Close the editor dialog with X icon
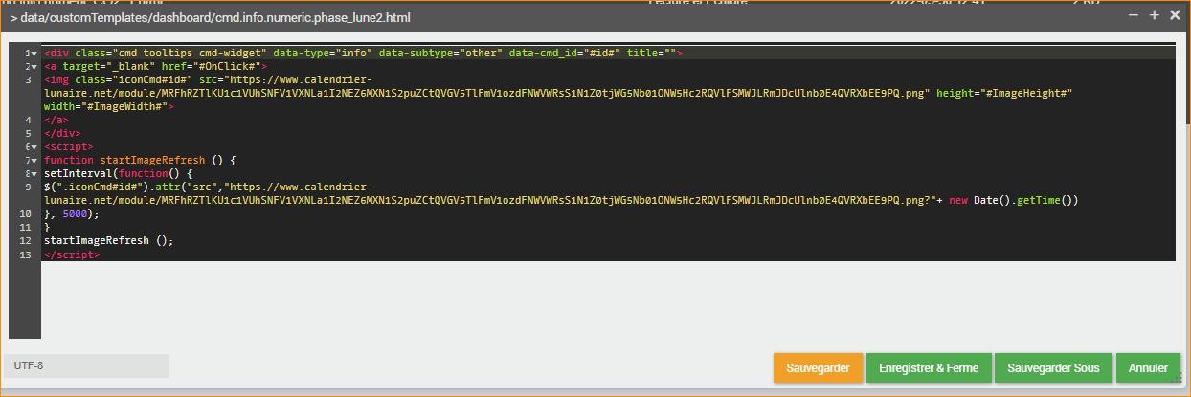 [x=1174, y=15]
